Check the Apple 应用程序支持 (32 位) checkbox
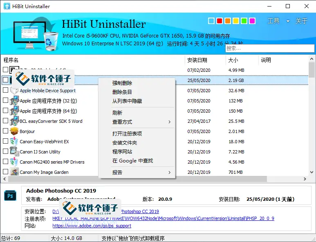The height and width of the screenshot is (242, 316). tap(5, 100)
